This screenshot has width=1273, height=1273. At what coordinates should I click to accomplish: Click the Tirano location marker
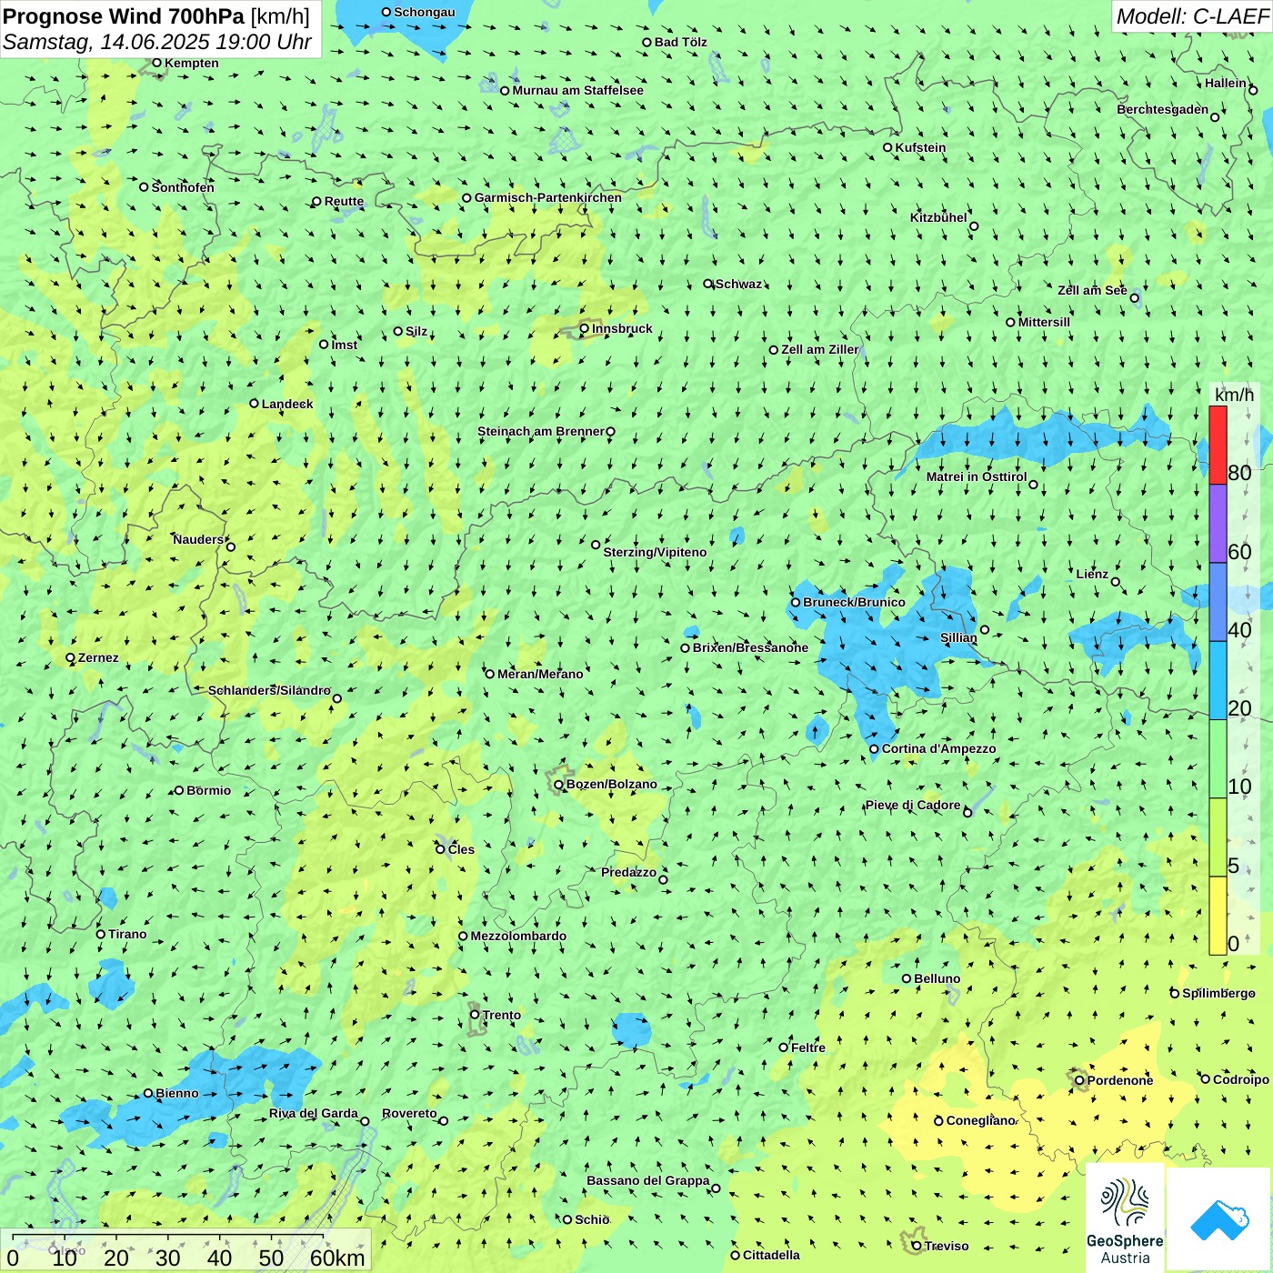(101, 934)
